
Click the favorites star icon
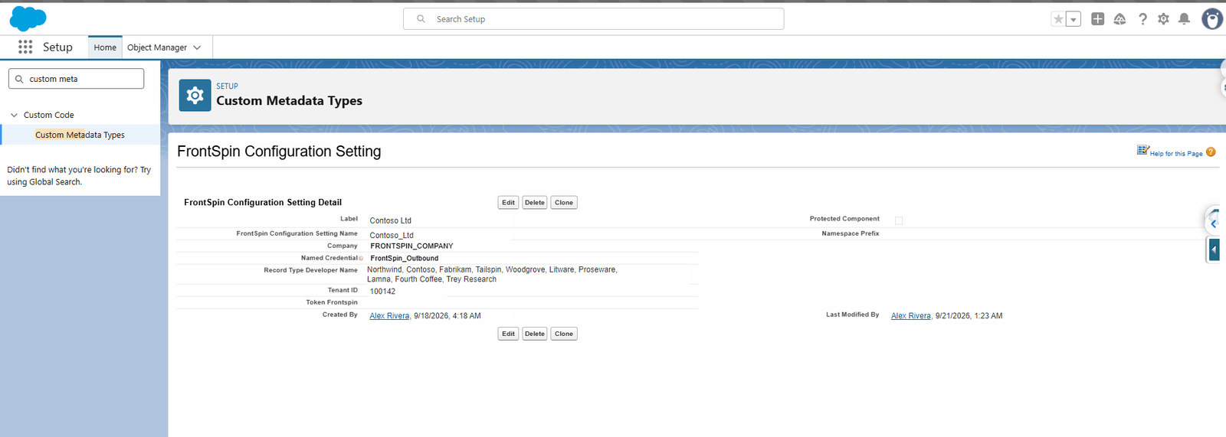pyautogui.click(x=1058, y=19)
